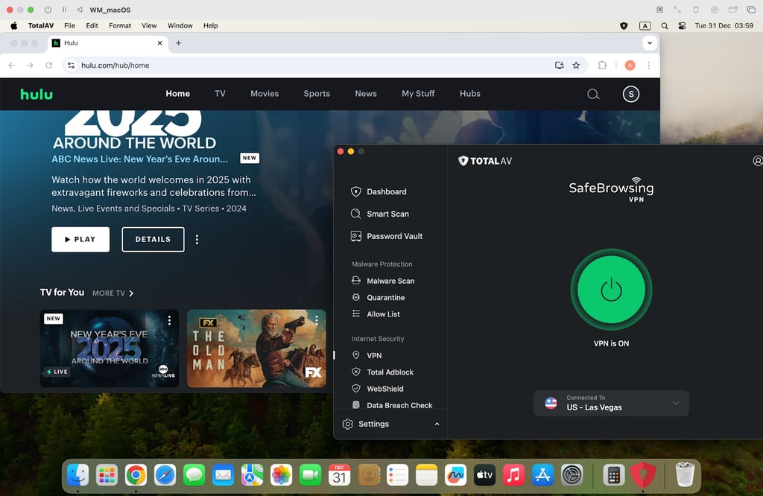Open New Year's Eve 2025 thumbnail
The width and height of the screenshot is (763, 496).
(x=109, y=349)
